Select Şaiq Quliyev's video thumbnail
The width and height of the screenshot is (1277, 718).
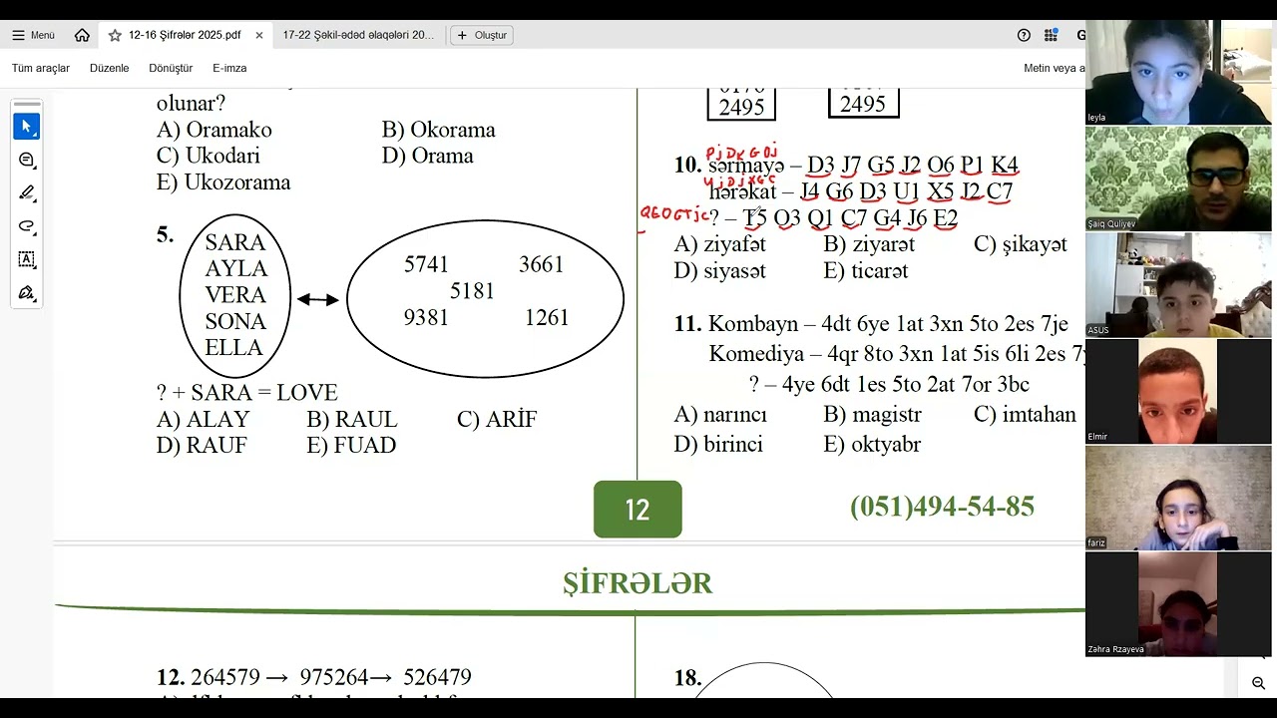1178,179
